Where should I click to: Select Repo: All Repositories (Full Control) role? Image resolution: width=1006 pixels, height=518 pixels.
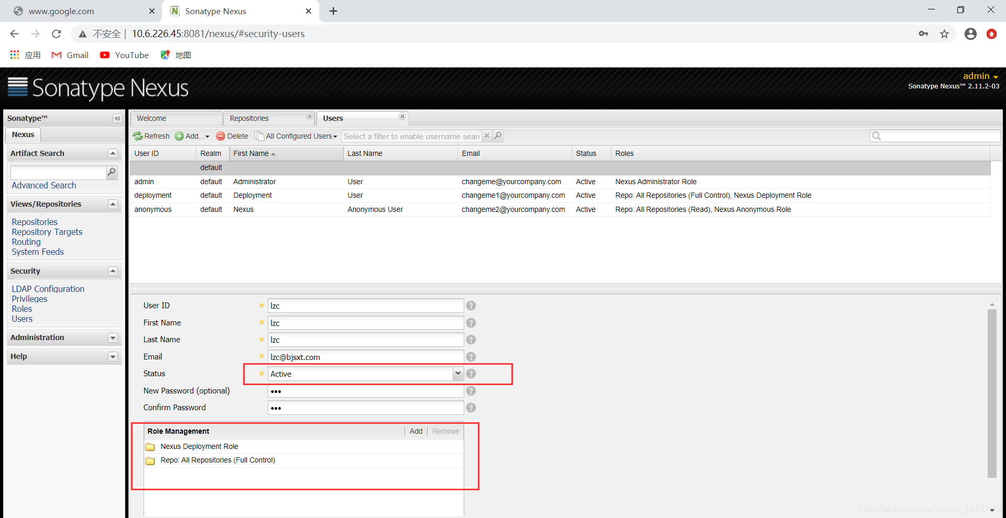[304, 460]
